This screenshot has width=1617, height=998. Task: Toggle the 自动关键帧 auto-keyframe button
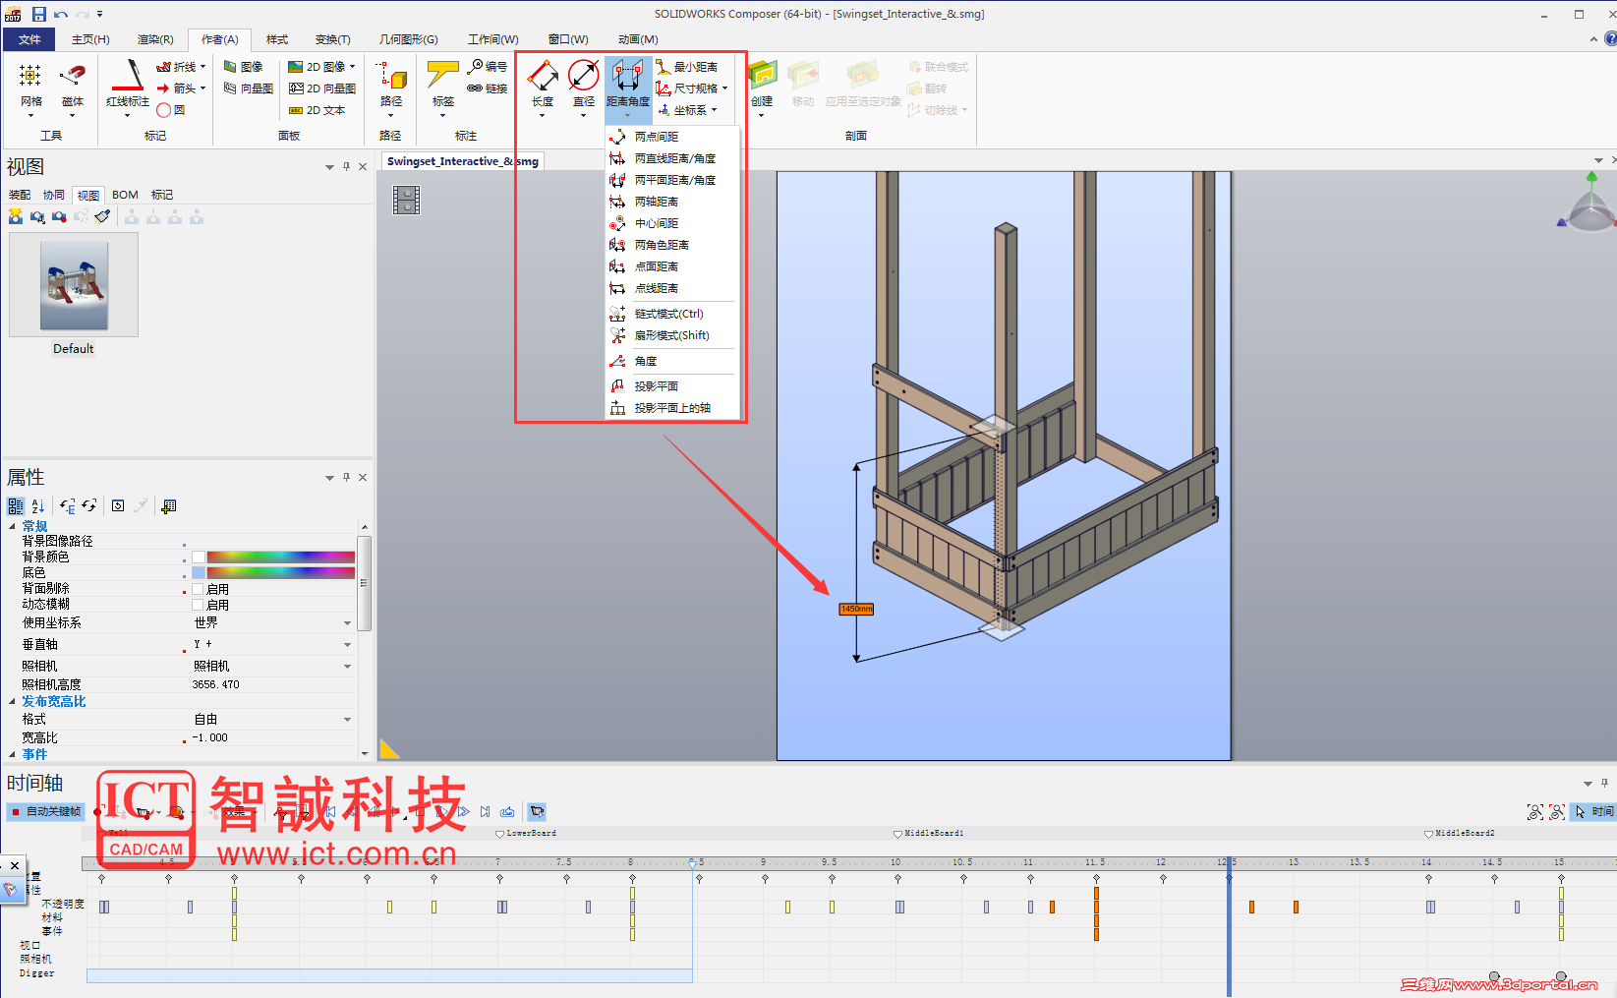tap(46, 812)
